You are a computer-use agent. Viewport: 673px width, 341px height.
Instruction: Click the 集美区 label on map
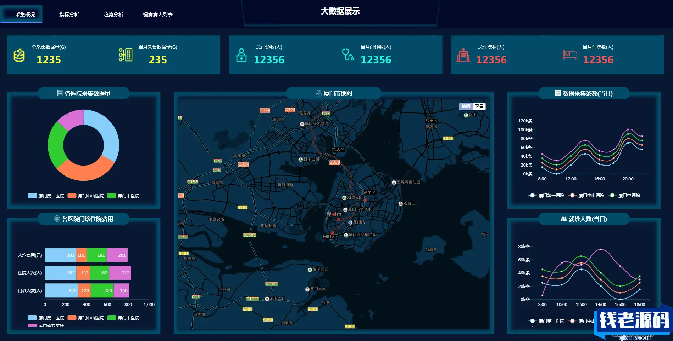[x=338, y=149]
